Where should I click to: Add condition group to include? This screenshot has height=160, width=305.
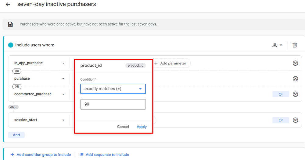point(41,155)
